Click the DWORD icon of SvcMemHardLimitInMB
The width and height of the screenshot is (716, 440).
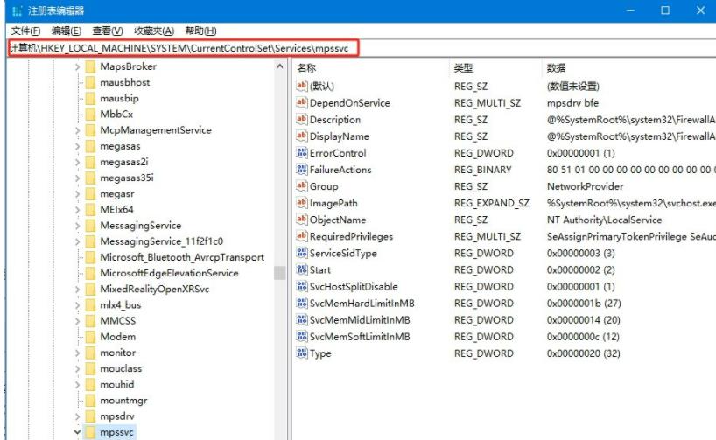click(301, 303)
